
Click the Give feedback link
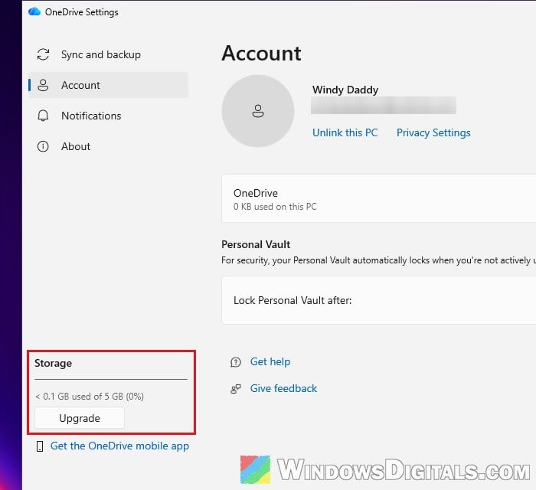[x=283, y=388]
